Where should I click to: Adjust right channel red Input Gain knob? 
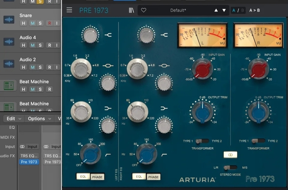pyautogui.click(x=258, y=69)
